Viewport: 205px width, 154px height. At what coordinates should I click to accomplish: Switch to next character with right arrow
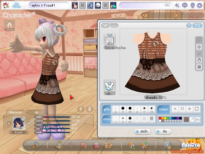tap(29, 123)
